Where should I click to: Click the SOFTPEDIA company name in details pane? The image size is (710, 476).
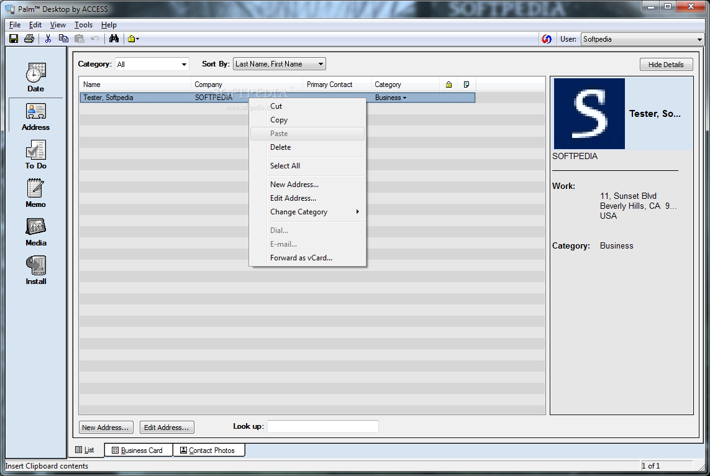(x=575, y=156)
